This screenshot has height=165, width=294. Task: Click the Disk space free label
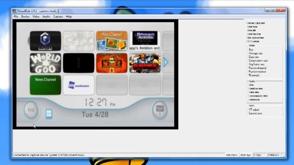point(255,38)
